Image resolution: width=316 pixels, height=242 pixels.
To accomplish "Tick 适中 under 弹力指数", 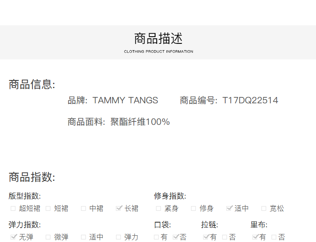I will pos(83,237).
